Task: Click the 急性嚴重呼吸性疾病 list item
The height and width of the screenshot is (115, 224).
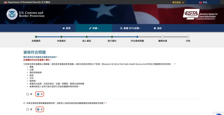Action: [x=54, y=87]
